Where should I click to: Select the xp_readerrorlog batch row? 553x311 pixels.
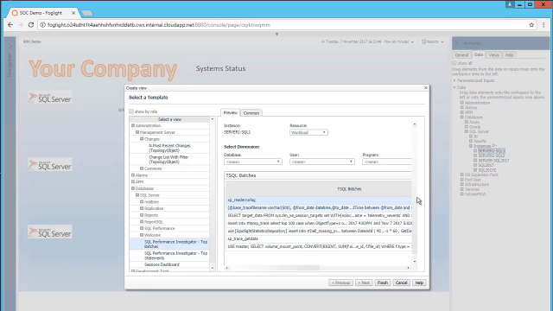click(x=319, y=200)
